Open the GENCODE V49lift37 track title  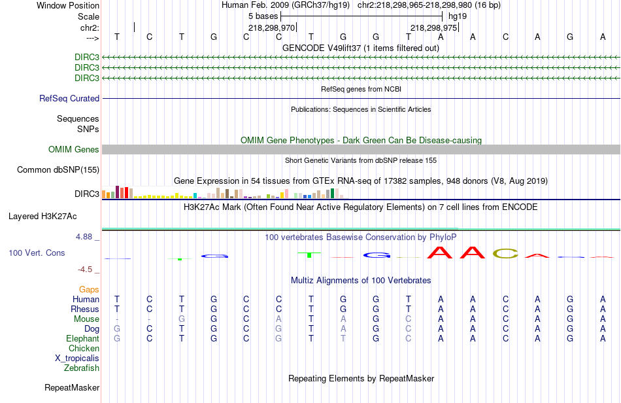pos(361,48)
